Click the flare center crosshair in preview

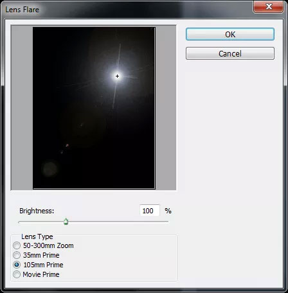(117, 76)
